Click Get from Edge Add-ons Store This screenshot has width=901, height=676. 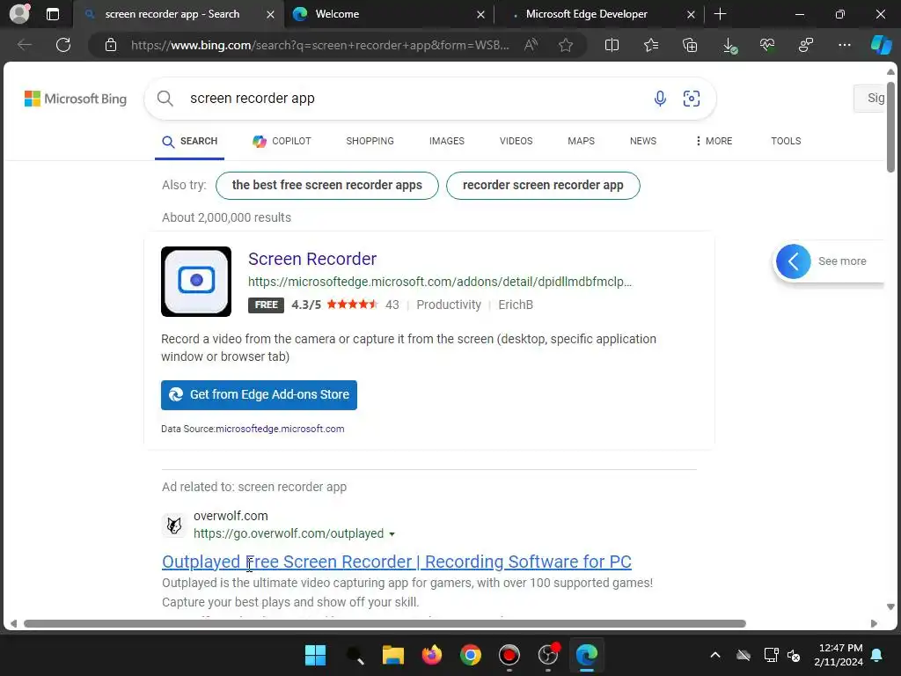coord(260,395)
